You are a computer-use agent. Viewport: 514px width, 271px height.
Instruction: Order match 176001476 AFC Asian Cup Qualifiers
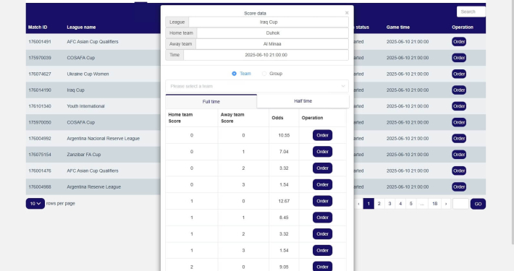click(458, 171)
